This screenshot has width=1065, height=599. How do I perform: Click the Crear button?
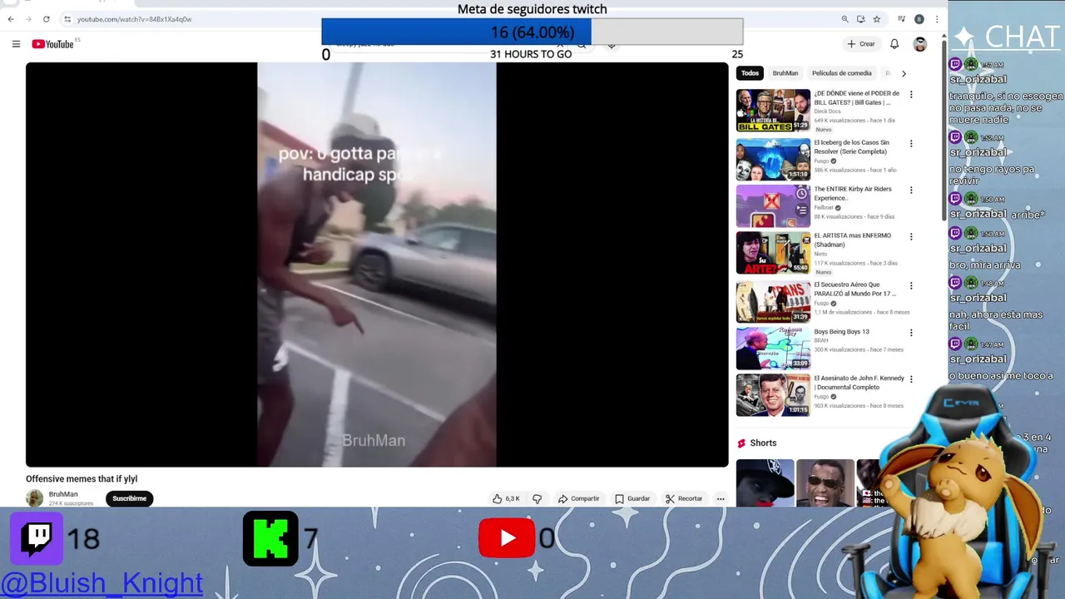click(861, 44)
